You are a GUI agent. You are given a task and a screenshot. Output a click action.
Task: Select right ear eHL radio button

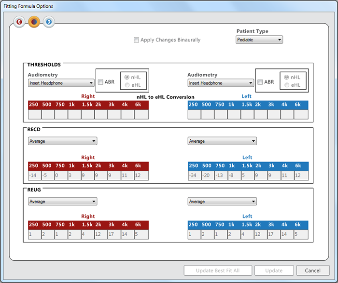click(127, 85)
